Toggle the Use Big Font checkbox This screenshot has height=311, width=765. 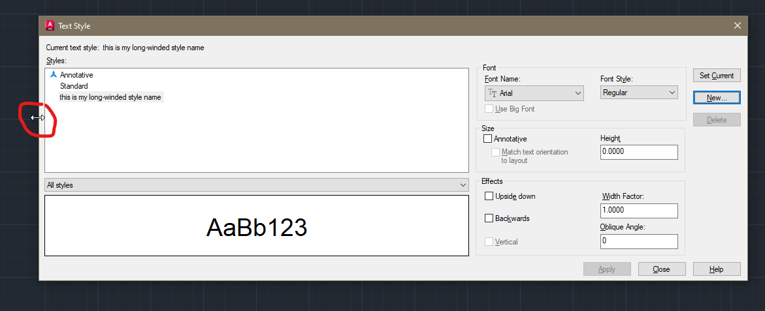[x=489, y=109]
